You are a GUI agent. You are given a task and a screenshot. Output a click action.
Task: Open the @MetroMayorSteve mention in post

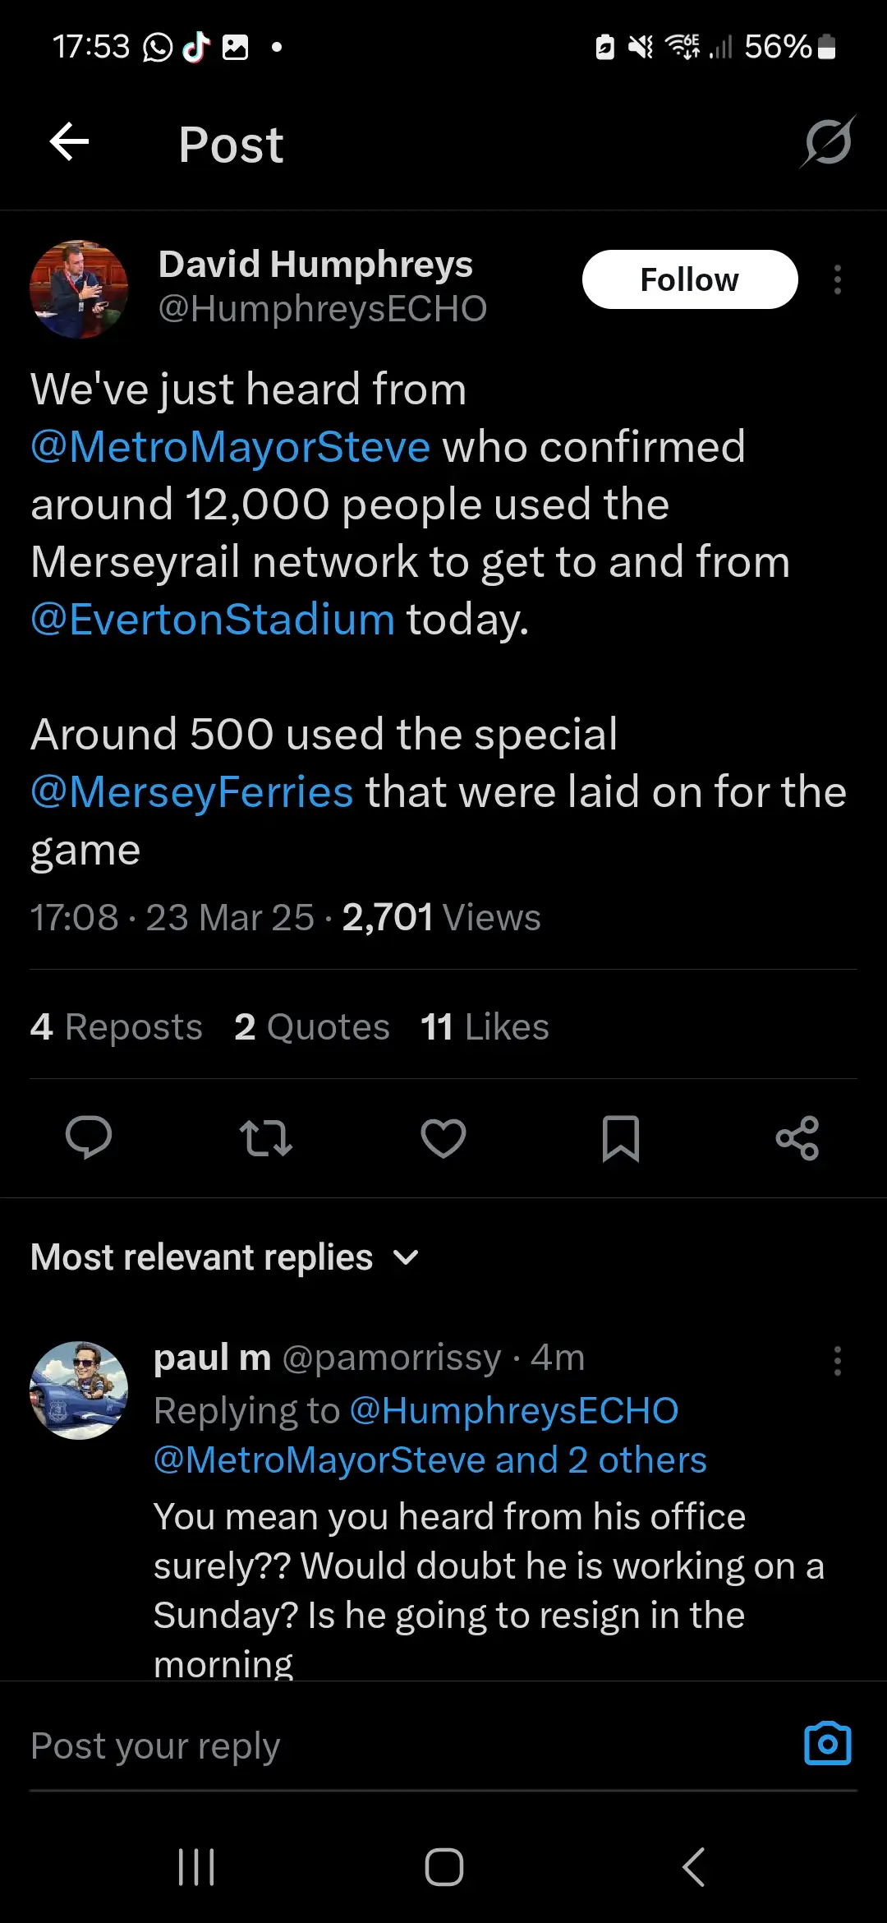point(231,447)
